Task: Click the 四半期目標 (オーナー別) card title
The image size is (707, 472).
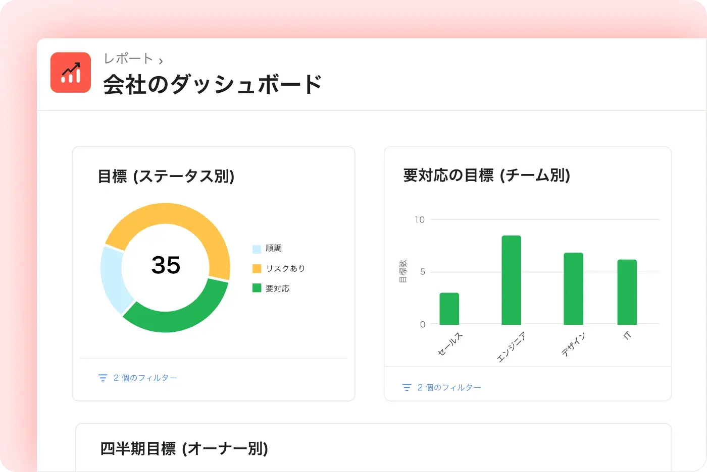Action: click(x=184, y=448)
